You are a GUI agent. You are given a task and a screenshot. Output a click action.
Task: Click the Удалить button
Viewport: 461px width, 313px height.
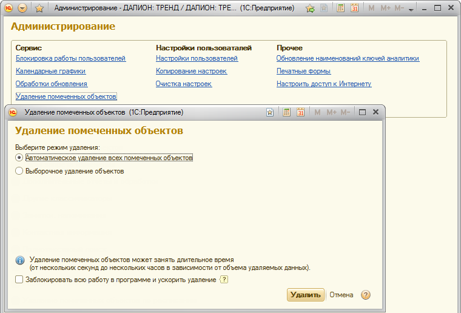point(306,295)
